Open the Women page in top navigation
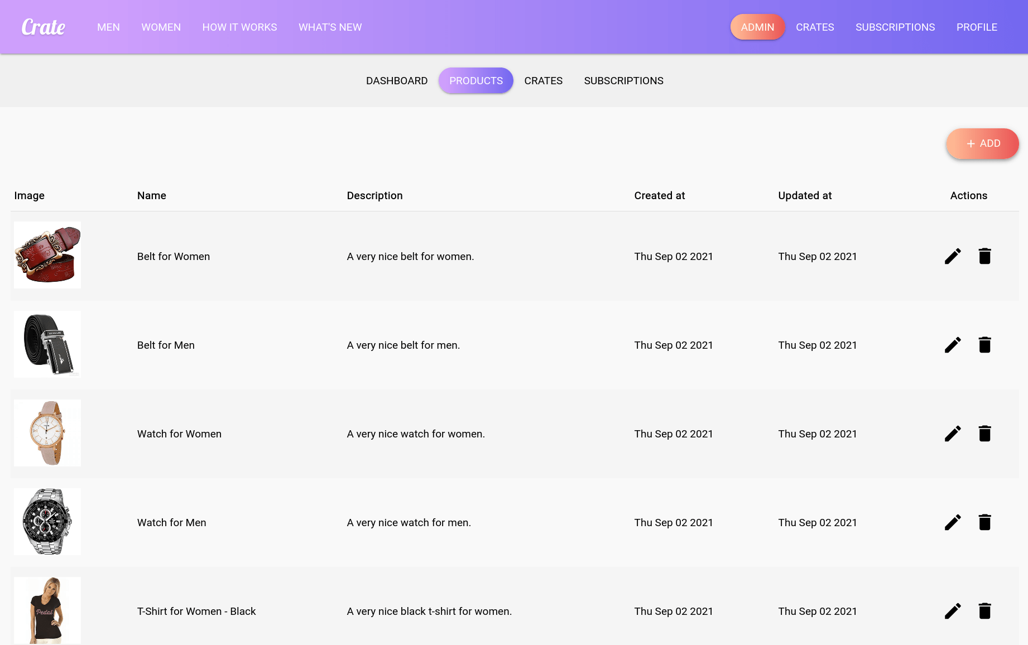This screenshot has width=1028, height=645. [x=161, y=27]
